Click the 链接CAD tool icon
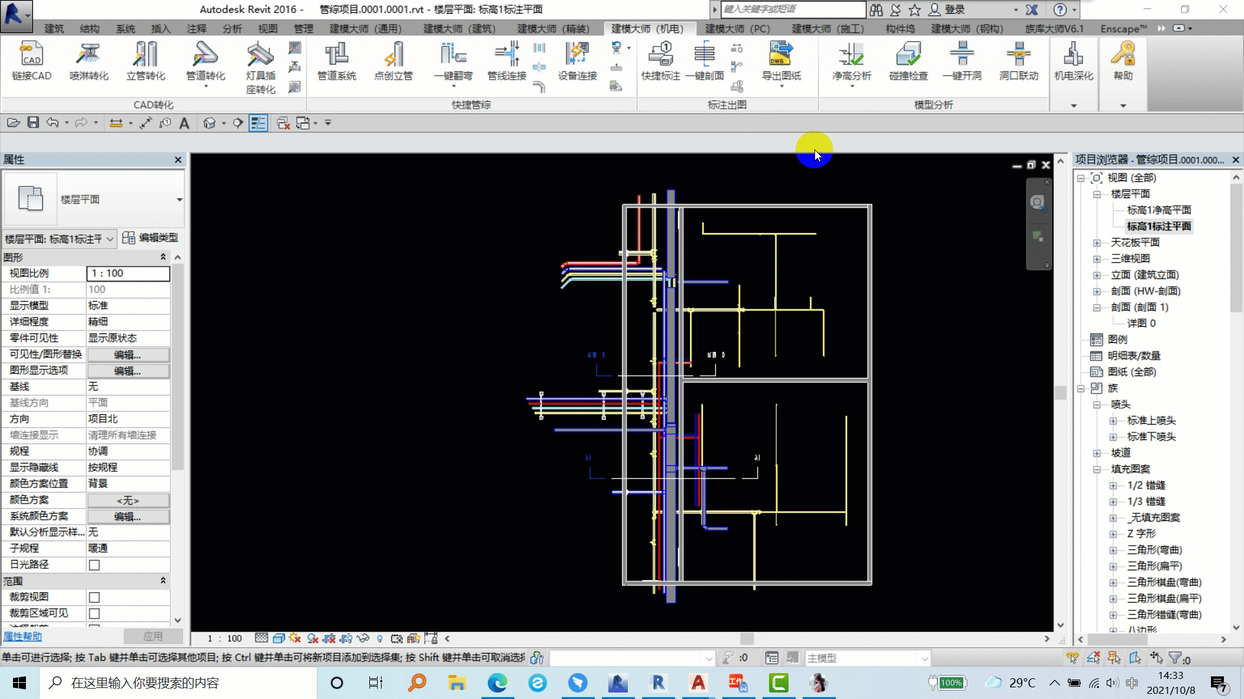The width and height of the screenshot is (1244, 699). pyautogui.click(x=31, y=54)
